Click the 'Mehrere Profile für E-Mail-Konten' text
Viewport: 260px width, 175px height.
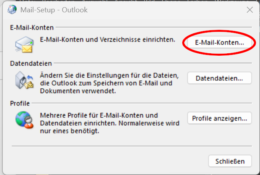[98, 115]
